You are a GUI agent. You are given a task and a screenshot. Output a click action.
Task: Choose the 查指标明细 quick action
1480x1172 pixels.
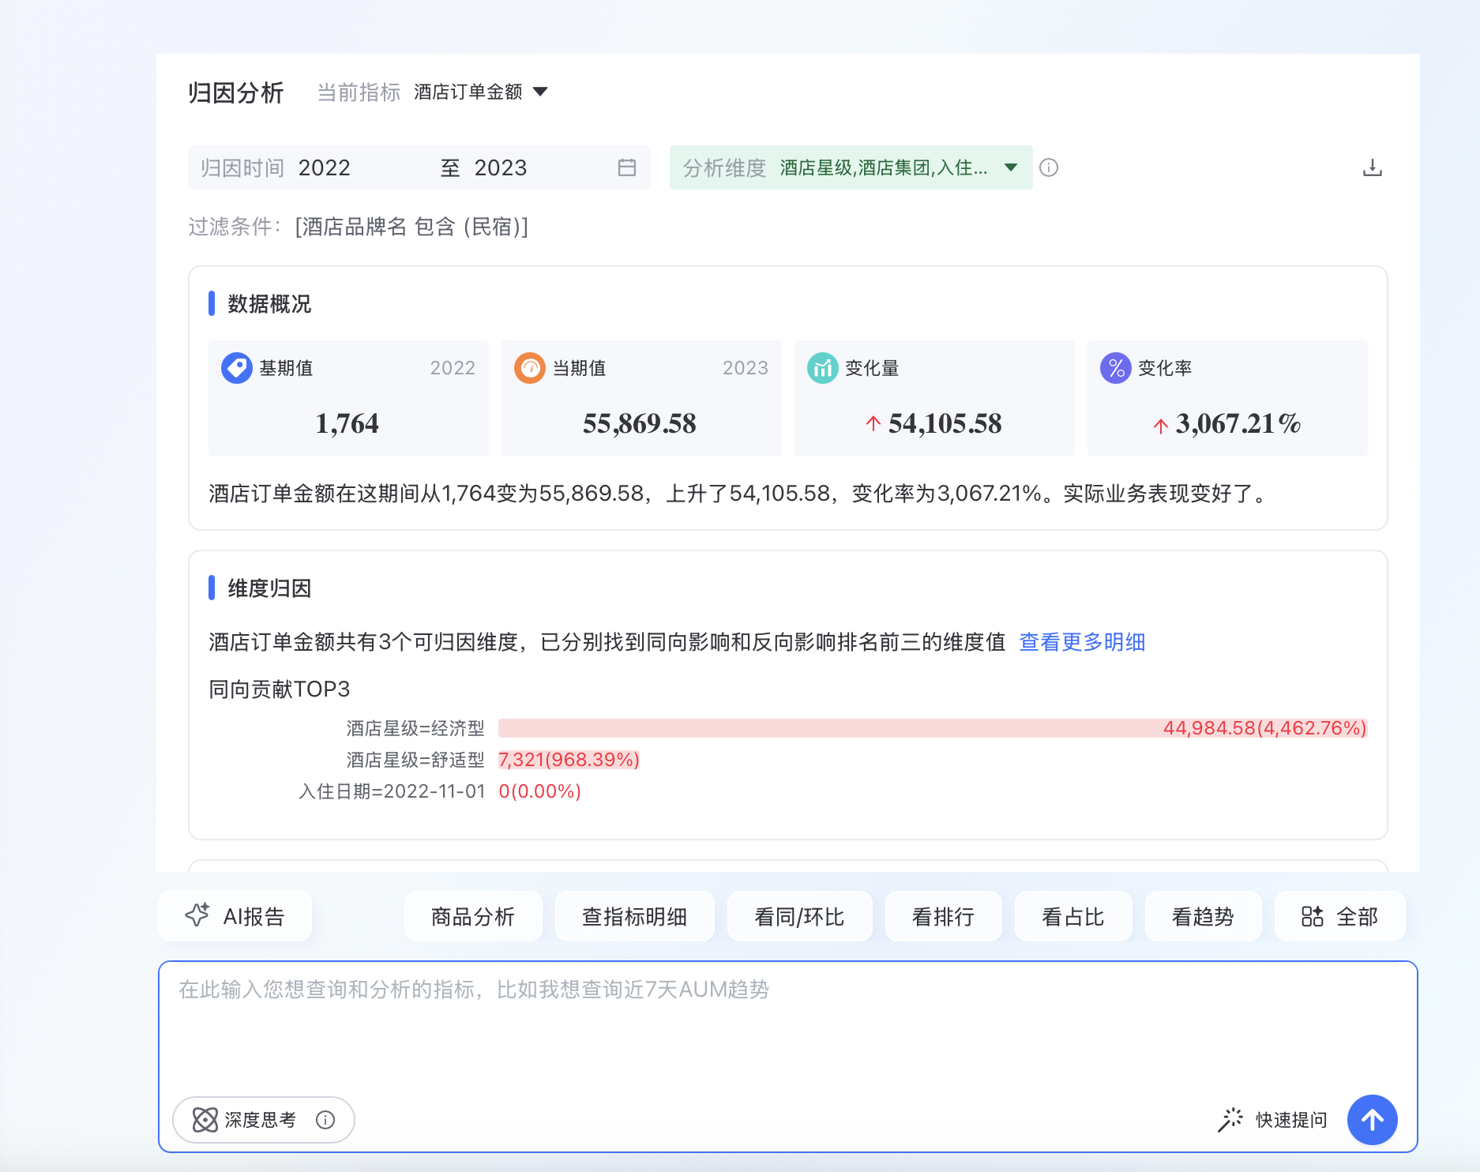(635, 916)
